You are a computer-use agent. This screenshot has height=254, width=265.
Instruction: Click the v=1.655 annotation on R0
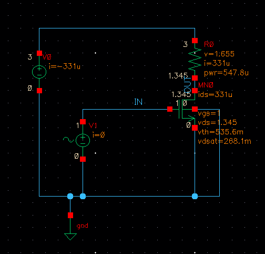pos(219,54)
